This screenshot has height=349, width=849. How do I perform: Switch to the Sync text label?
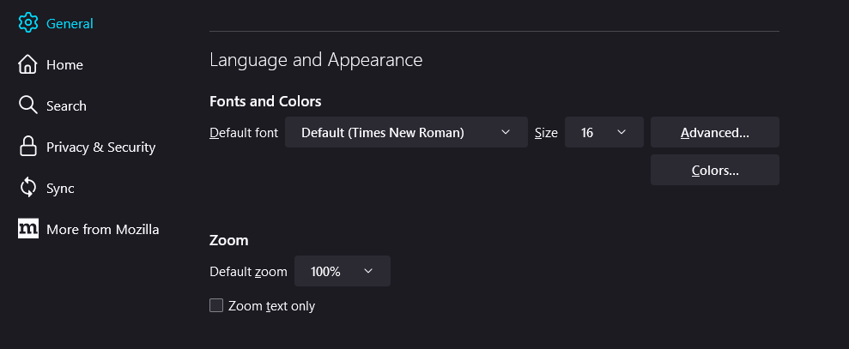[60, 189]
